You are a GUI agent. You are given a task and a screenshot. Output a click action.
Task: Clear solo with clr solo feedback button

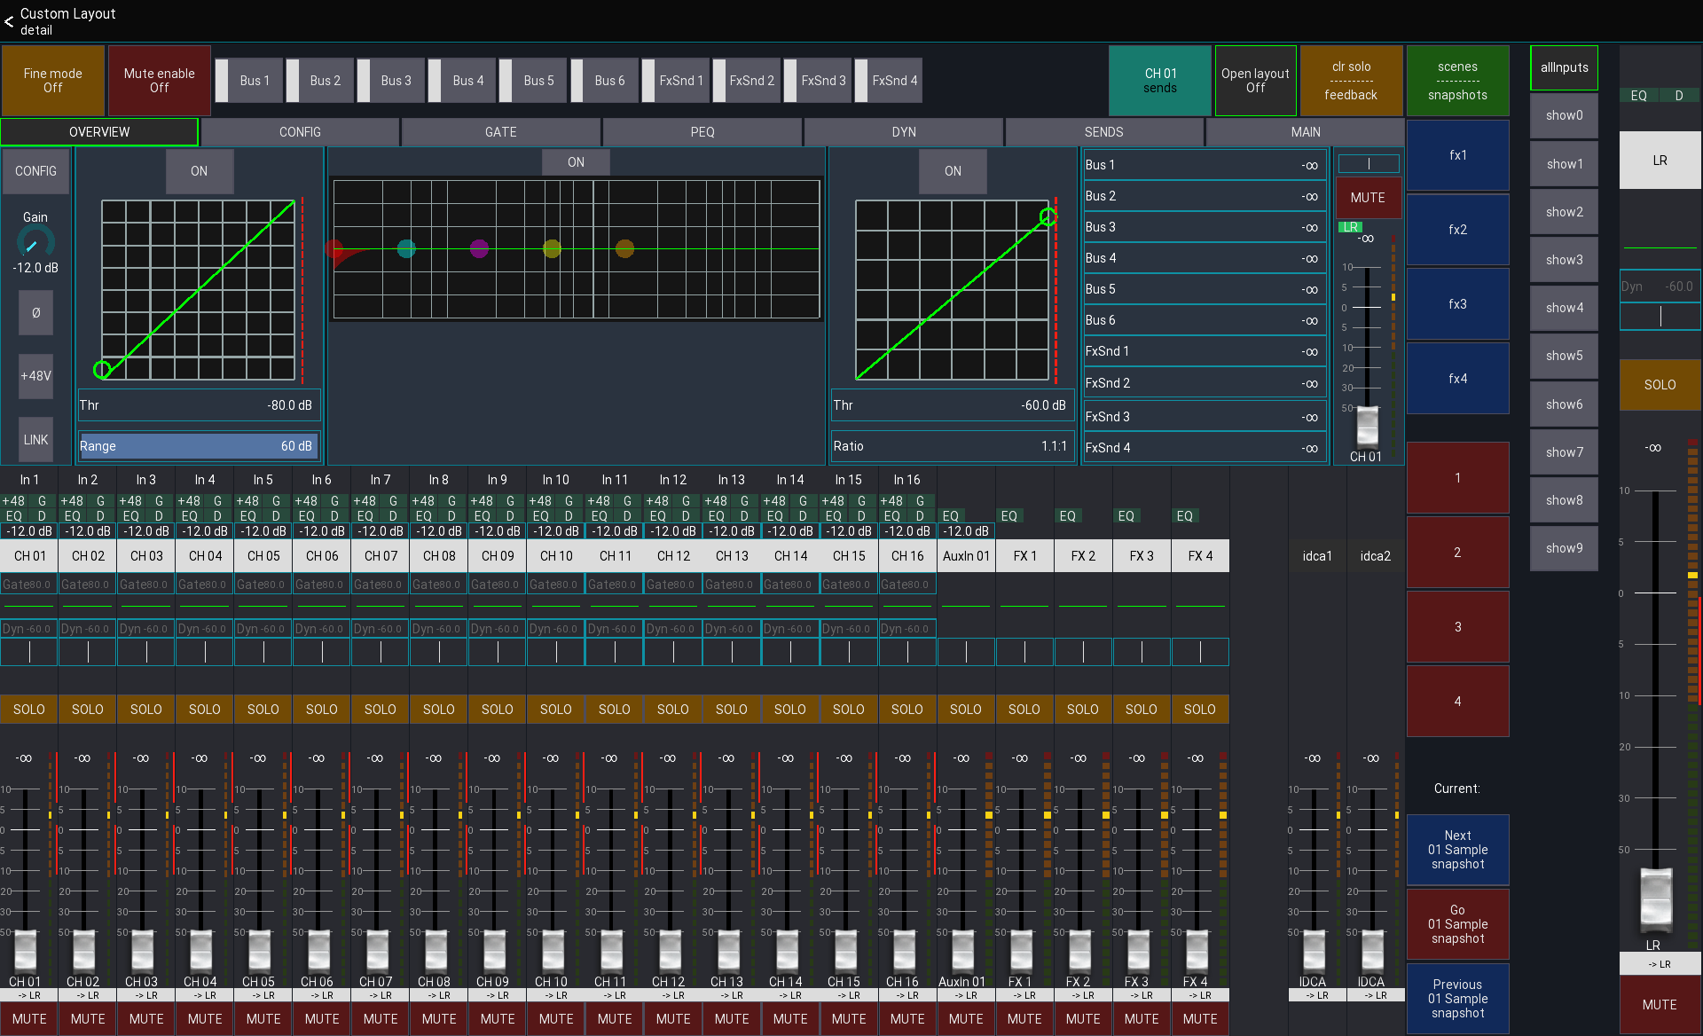point(1351,81)
